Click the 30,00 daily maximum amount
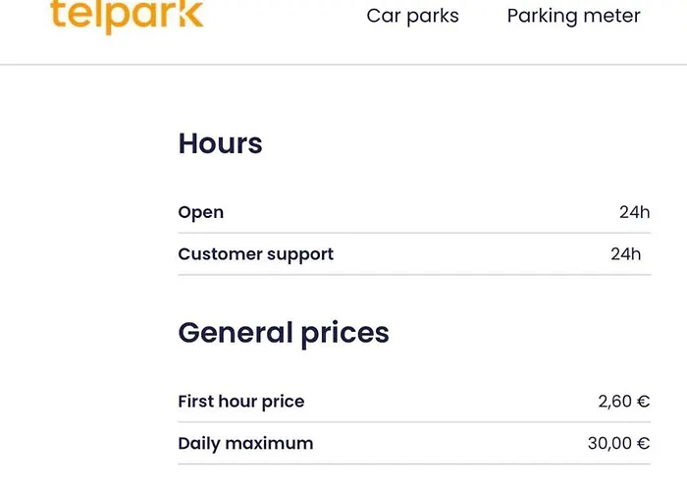687x491 pixels. point(609,444)
